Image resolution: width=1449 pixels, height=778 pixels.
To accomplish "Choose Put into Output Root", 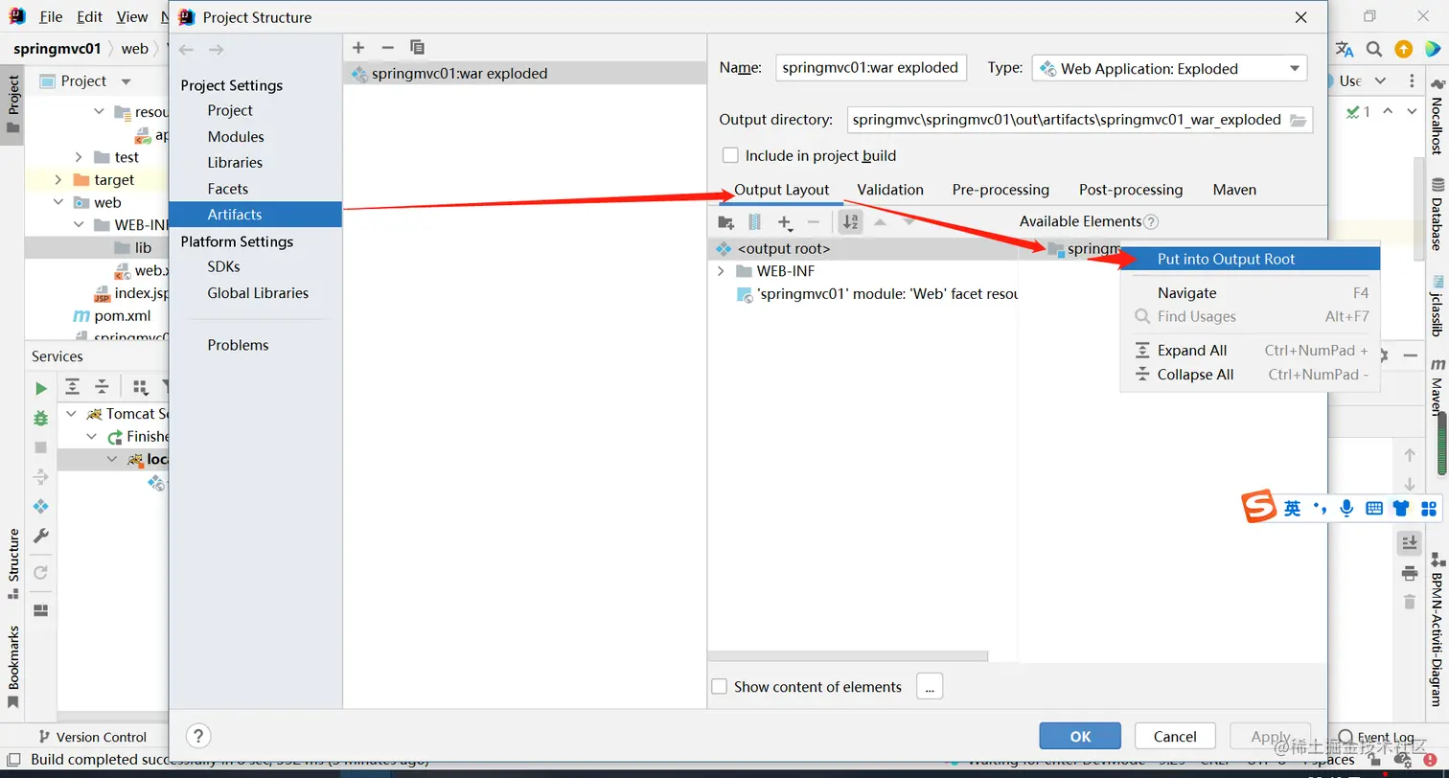I will (1250, 259).
